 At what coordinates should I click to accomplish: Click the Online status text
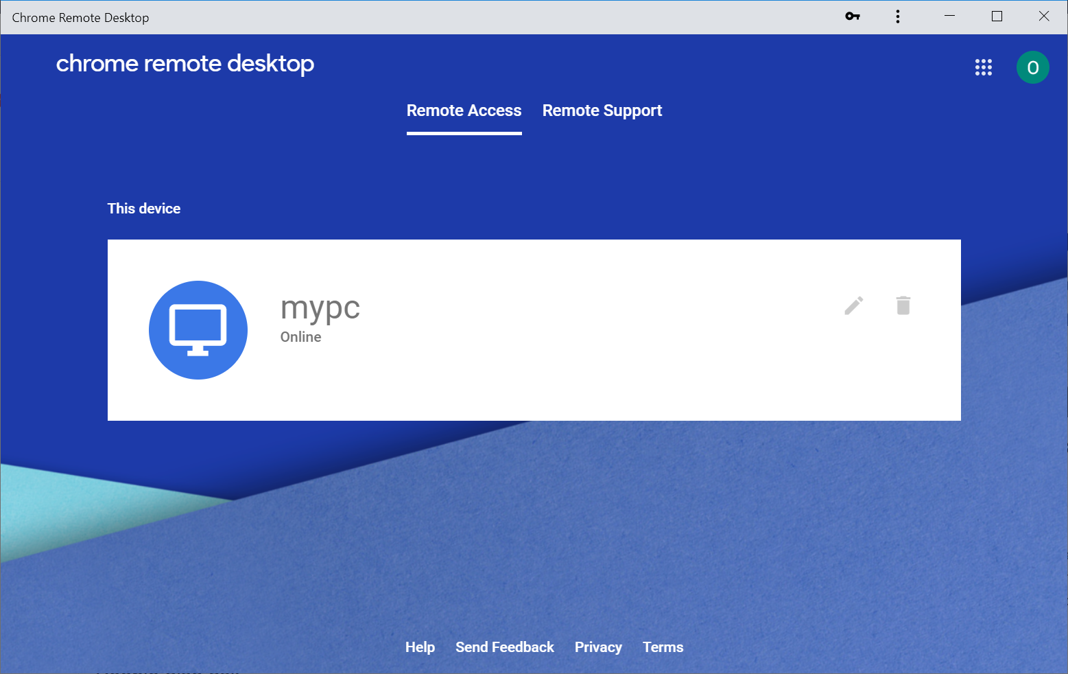pyautogui.click(x=301, y=337)
